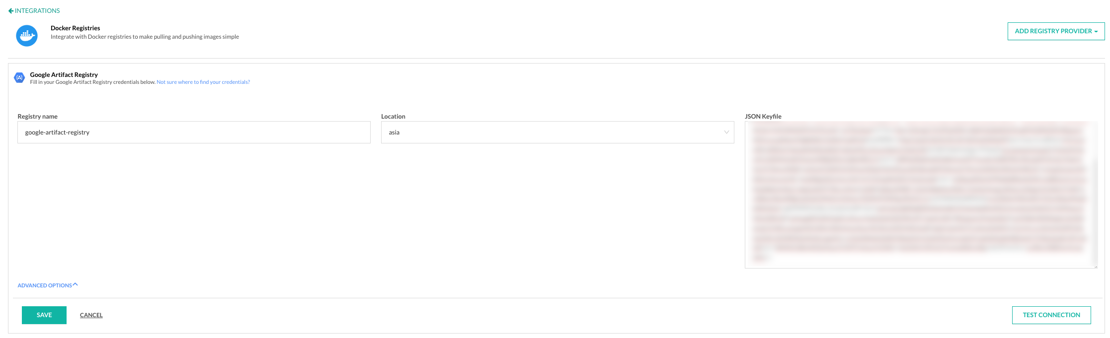
Task: Focus the Registry name input field
Action: pyautogui.click(x=194, y=133)
